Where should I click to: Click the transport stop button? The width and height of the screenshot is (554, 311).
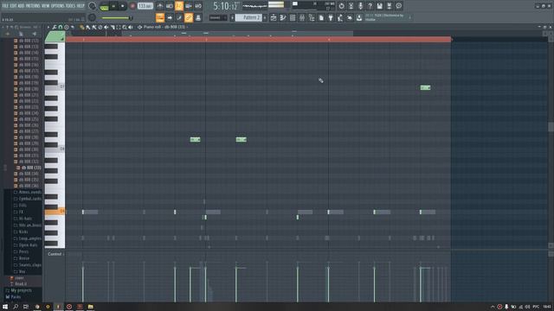click(x=122, y=6)
